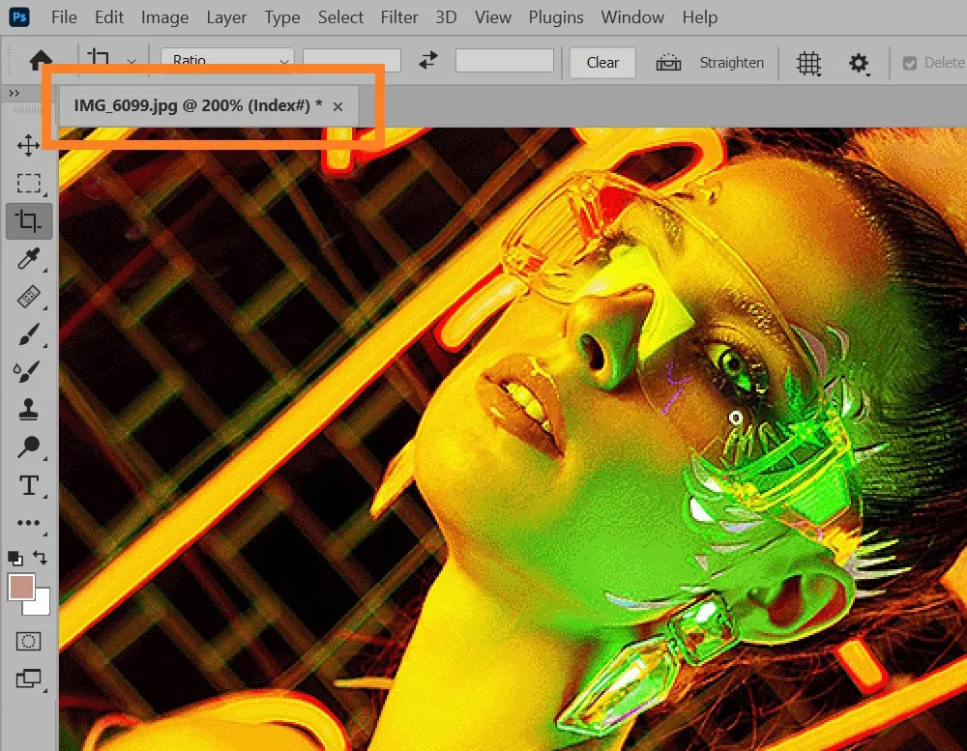The height and width of the screenshot is (751, 967).
Task: Select the Dodge tool
Action: (x=28, y=447)
